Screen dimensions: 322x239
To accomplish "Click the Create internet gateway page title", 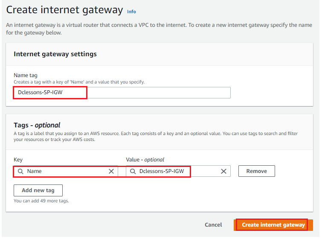I will coord(64,10).
